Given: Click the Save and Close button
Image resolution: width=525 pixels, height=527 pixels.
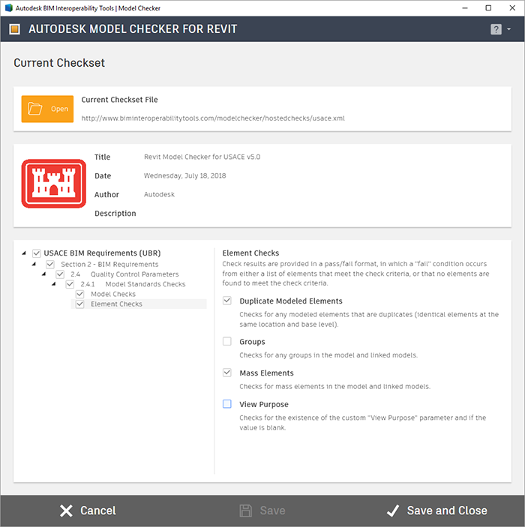Looking at the screenshot, I should click(x=436, y=511).
